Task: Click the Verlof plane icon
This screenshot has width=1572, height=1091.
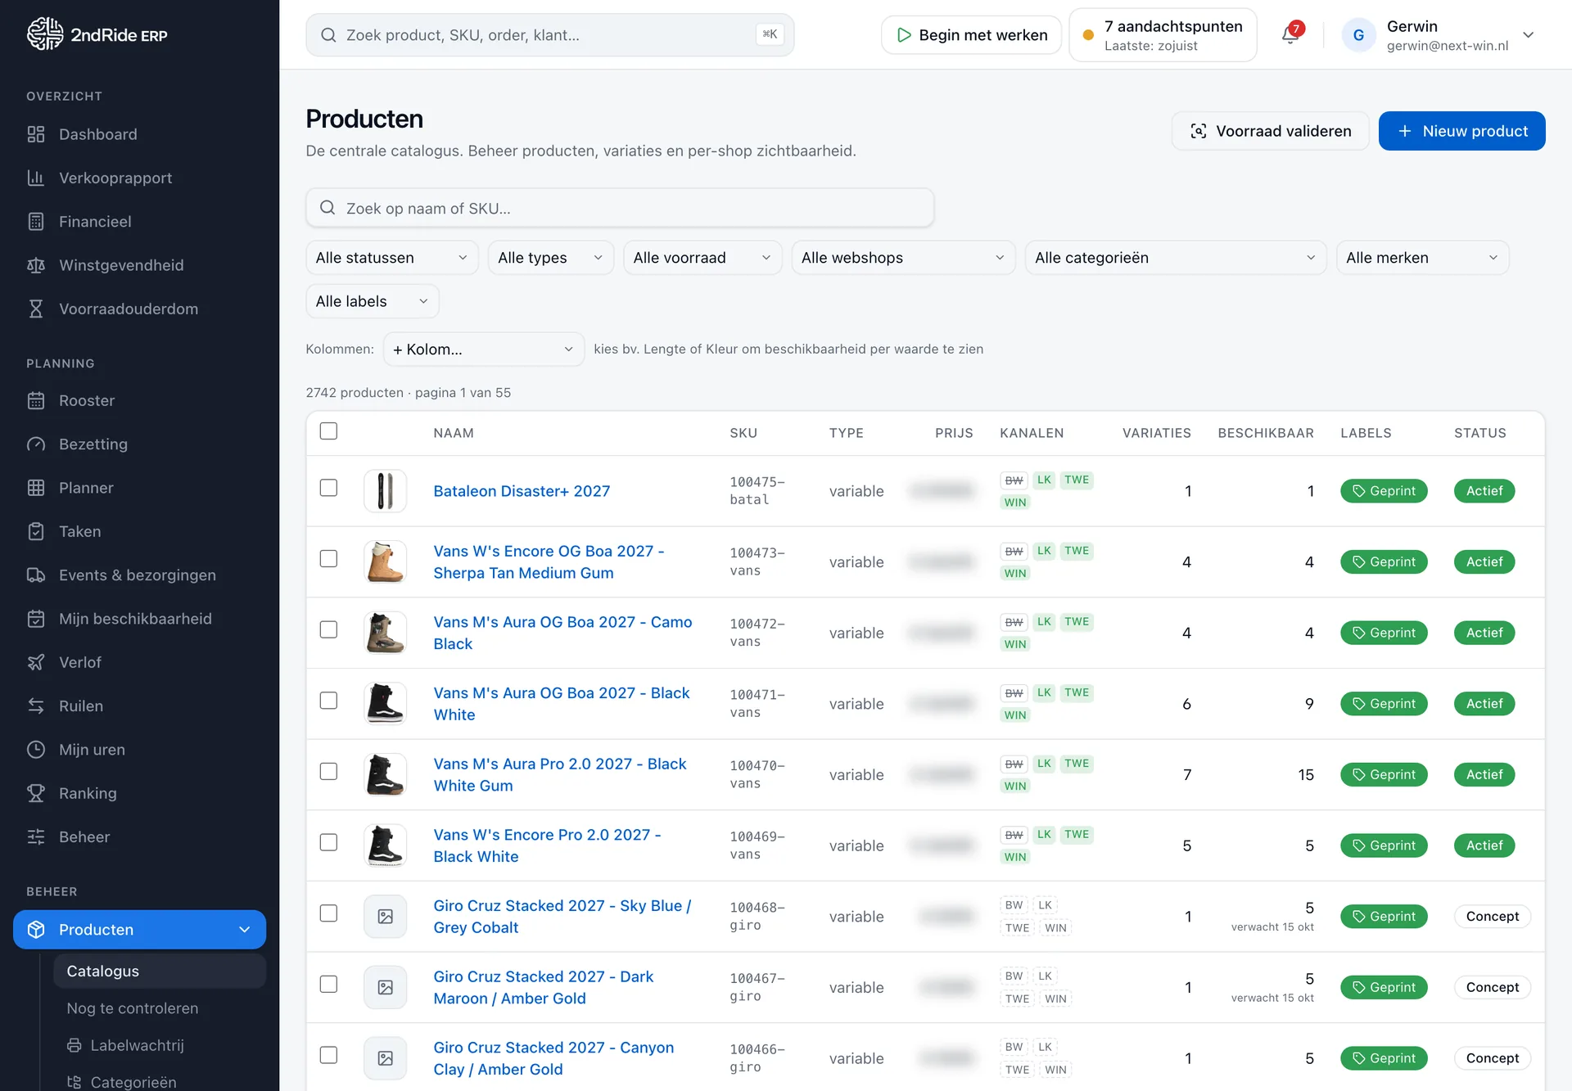Action: point(36,662)
